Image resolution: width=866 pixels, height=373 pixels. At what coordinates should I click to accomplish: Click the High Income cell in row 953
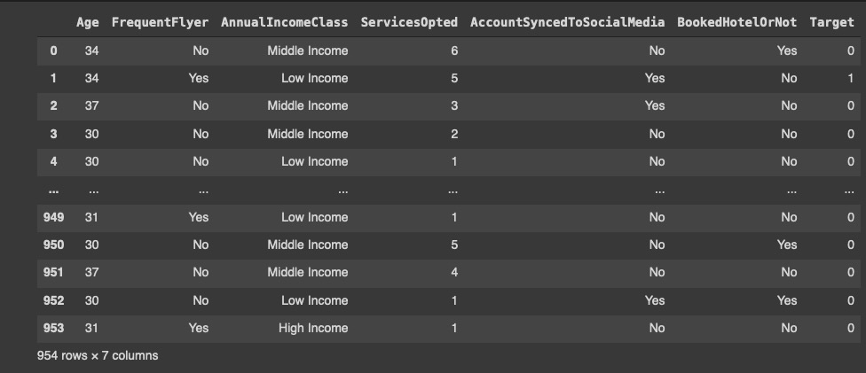(x=313, y=328)
